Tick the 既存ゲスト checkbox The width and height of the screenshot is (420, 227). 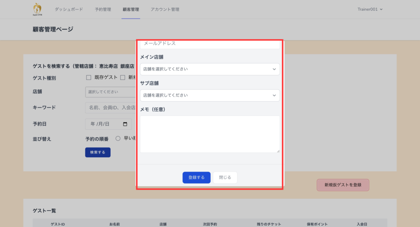pyautogui.click(x=89, y=77)
